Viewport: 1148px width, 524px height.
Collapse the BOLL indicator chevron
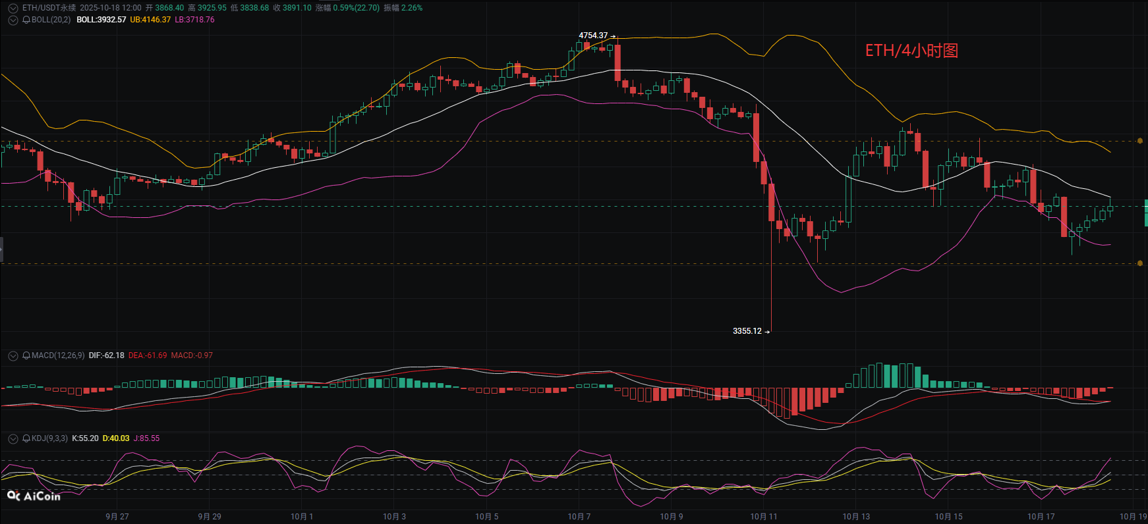pyautogui.click(x=13, y=20)
